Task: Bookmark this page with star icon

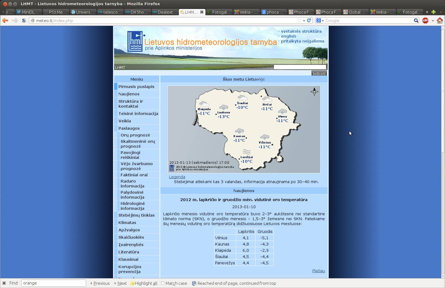Action: coord(300,20)
